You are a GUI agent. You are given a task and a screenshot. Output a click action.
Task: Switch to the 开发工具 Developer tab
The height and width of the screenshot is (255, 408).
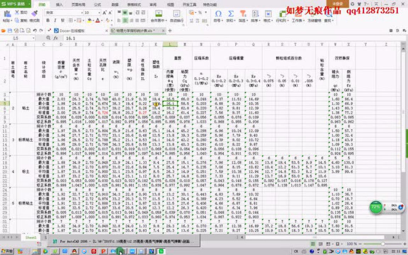click(x=189, y=4)
